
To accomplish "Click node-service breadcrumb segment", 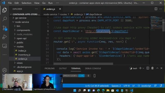I will point(50,14).
